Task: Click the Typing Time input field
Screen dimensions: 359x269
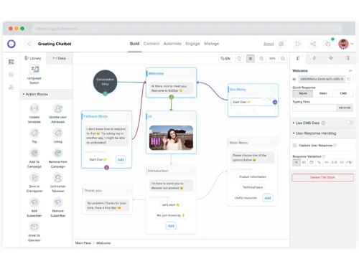Action: coord(314,108)
